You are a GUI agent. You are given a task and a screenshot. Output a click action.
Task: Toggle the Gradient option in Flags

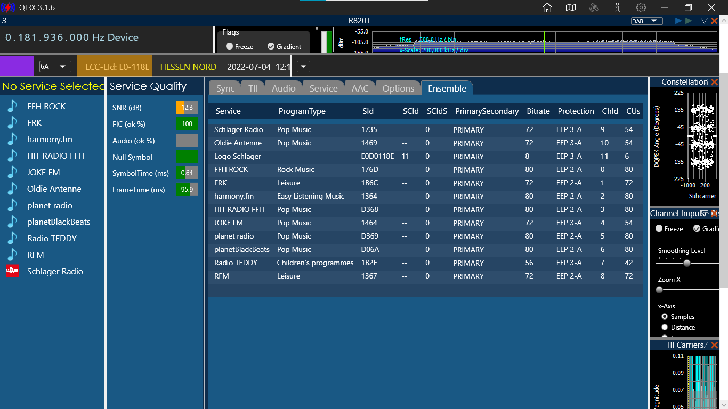coord(271,46)
